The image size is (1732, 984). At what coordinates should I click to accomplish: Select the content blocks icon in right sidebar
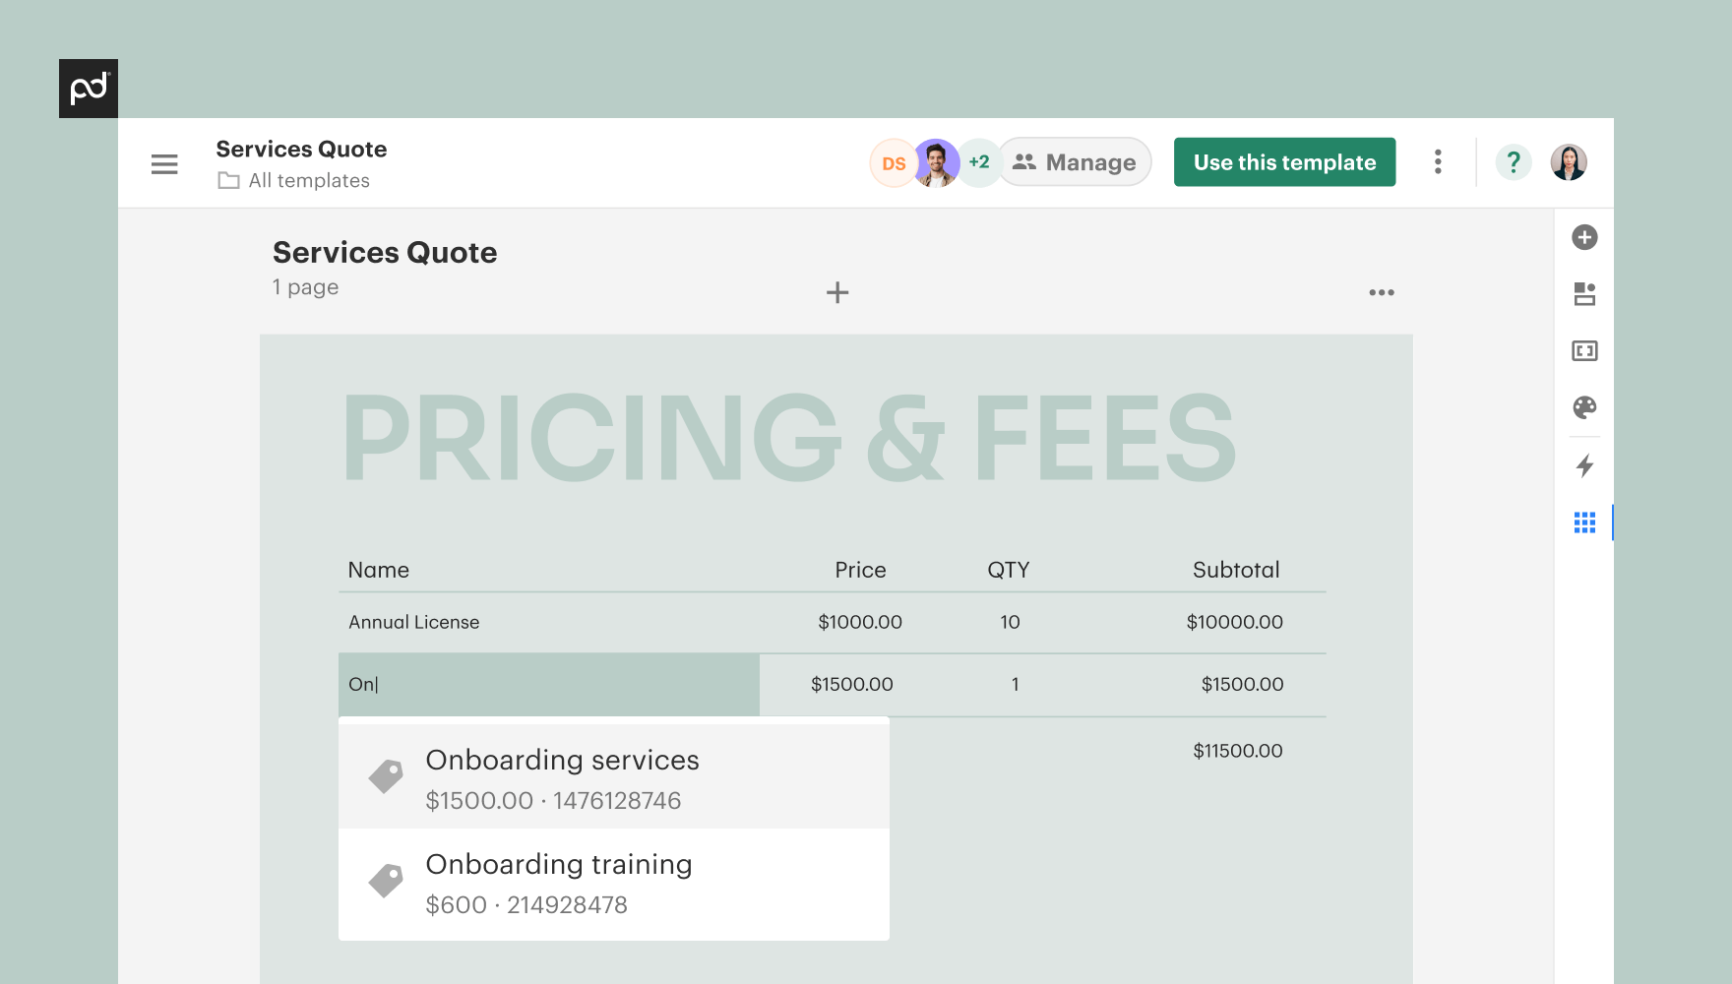tap(1584, 293)
